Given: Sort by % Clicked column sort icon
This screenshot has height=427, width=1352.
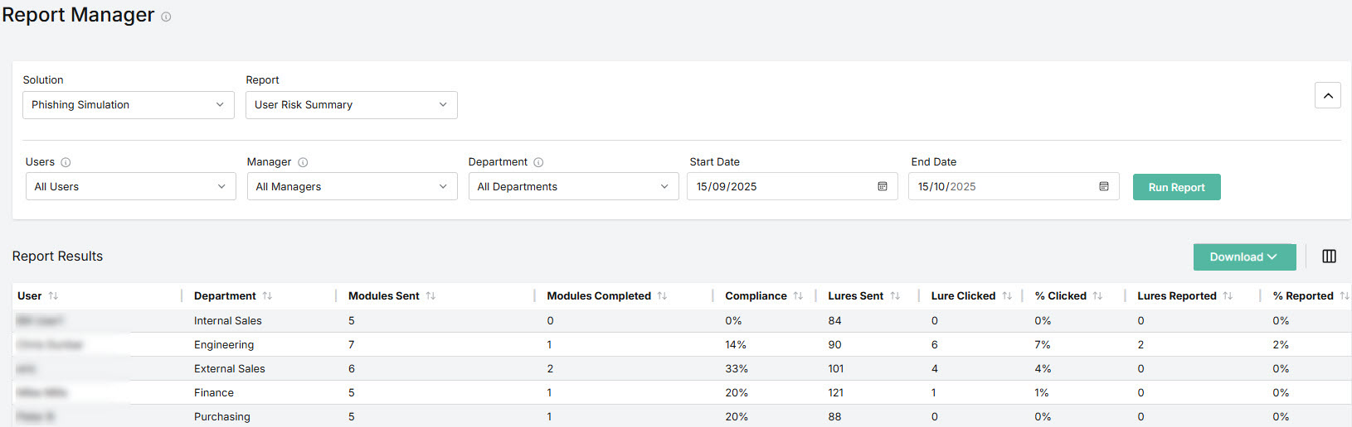Looking at the screenshot, I should (1097, 295).
